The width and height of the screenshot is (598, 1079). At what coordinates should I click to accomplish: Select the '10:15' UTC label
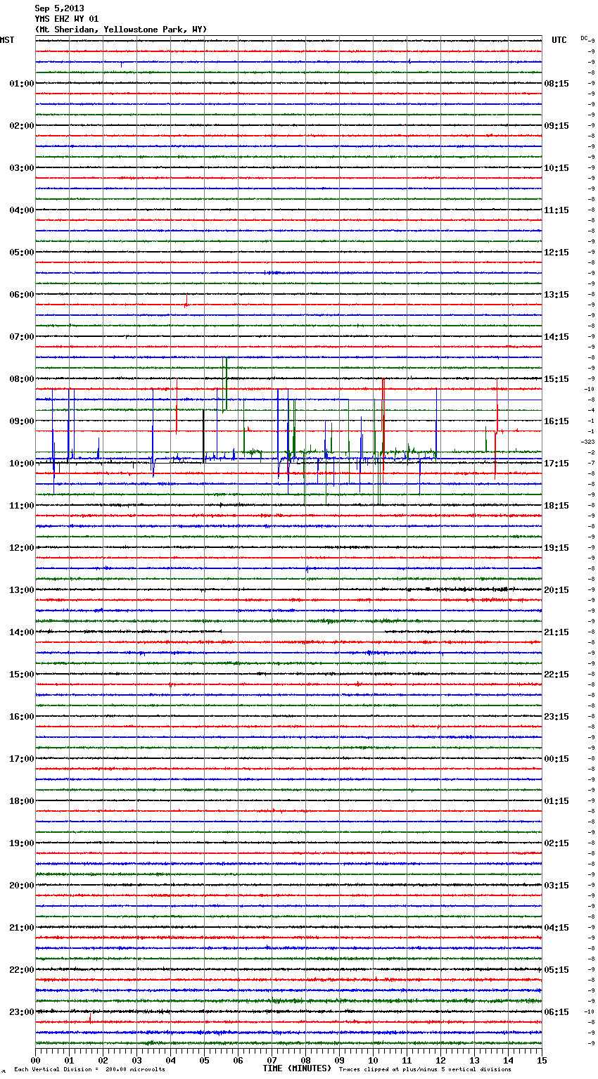[x=556, y=168]
